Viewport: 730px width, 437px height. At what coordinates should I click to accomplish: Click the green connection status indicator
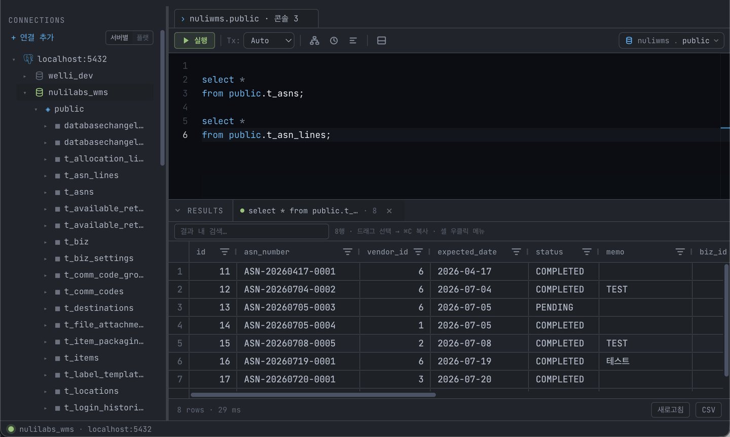pyautogui.click(x=11, y=429)
